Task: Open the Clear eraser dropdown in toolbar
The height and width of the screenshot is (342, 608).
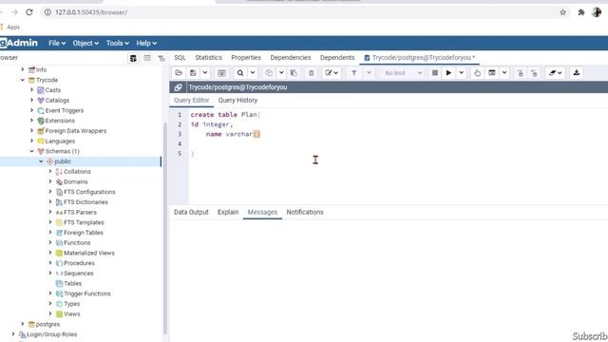Action: [x=555, y=73]
